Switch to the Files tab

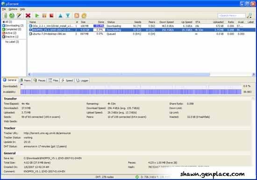[53, 80]
